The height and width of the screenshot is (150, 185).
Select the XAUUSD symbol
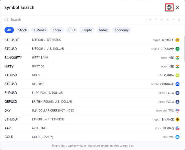(11, 75)
